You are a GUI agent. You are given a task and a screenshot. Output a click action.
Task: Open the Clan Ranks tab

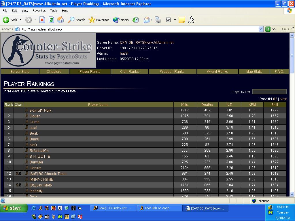pos(129,72)
